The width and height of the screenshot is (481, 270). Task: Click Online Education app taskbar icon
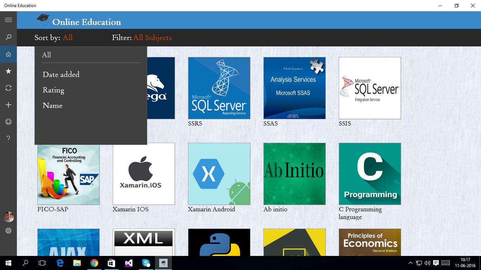coord(163,263)
